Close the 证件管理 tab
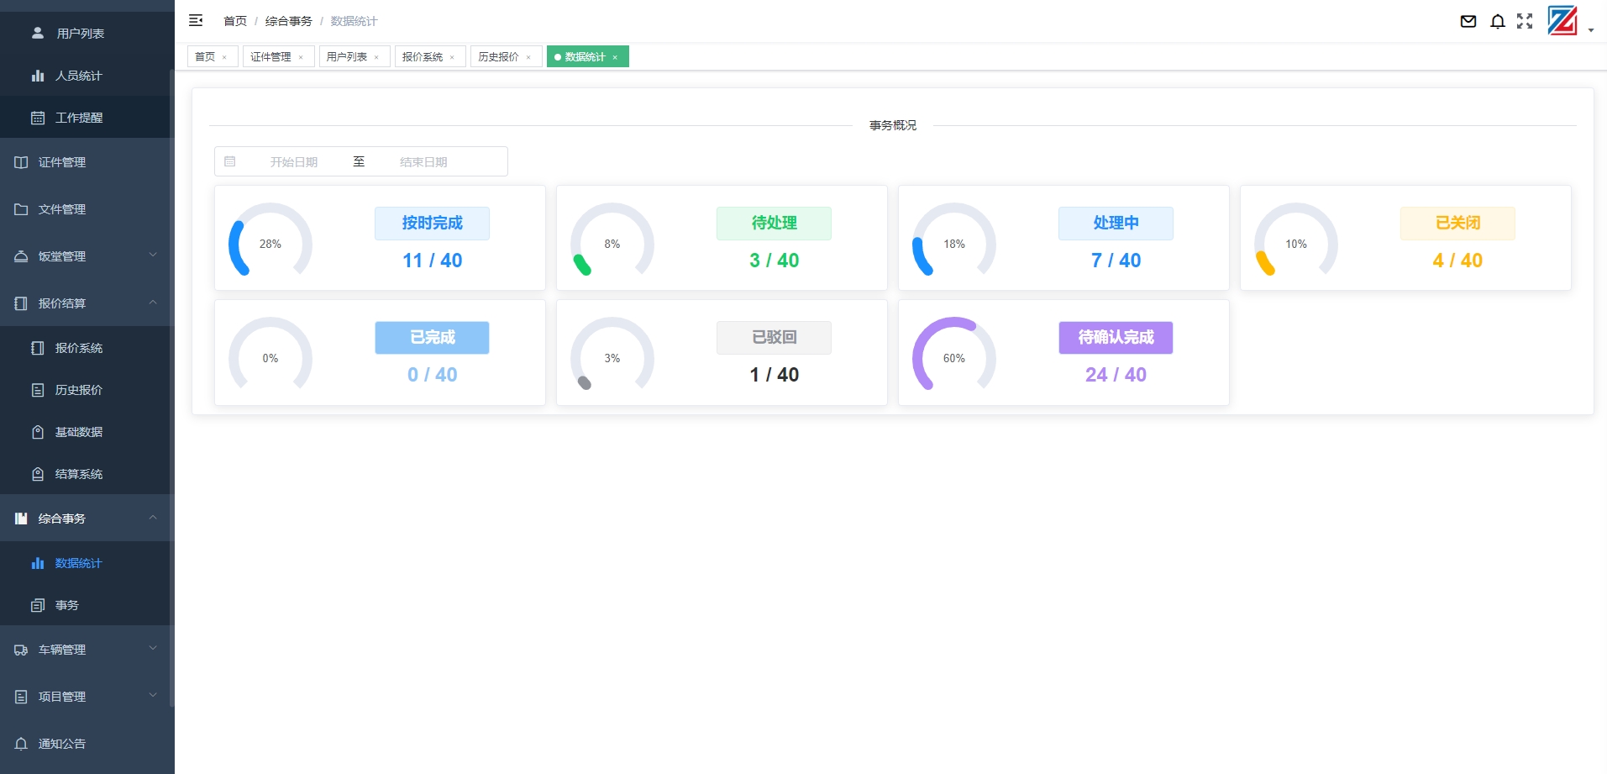1607x774 pixels. [301, 57]
